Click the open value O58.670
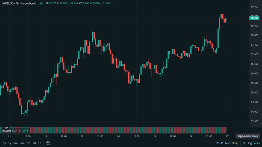 pos(51,3)
